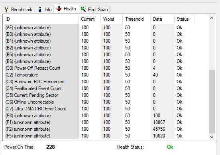Click data value 4 for Retract Count

click(x=154, y=68)
